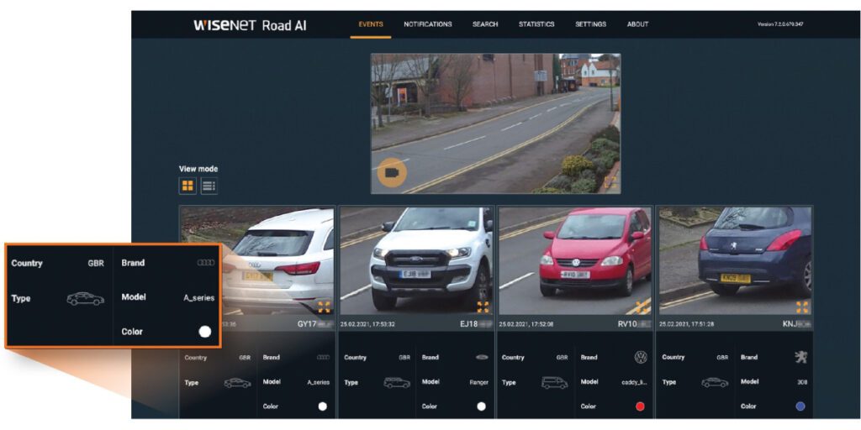Open the KNJ blue Peugeot thumbnail
861x430 pixels.
(735, 260)
